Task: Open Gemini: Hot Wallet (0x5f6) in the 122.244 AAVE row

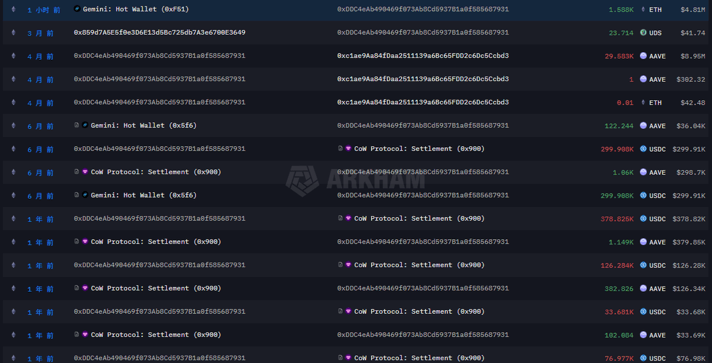Action: (x=144, y=126)
